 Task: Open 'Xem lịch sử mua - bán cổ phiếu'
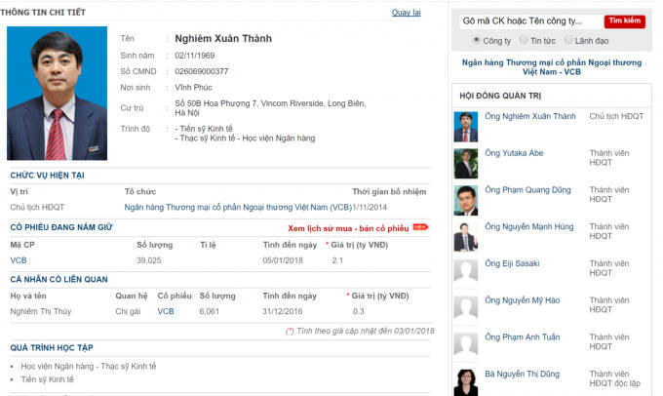pos(348,228)
